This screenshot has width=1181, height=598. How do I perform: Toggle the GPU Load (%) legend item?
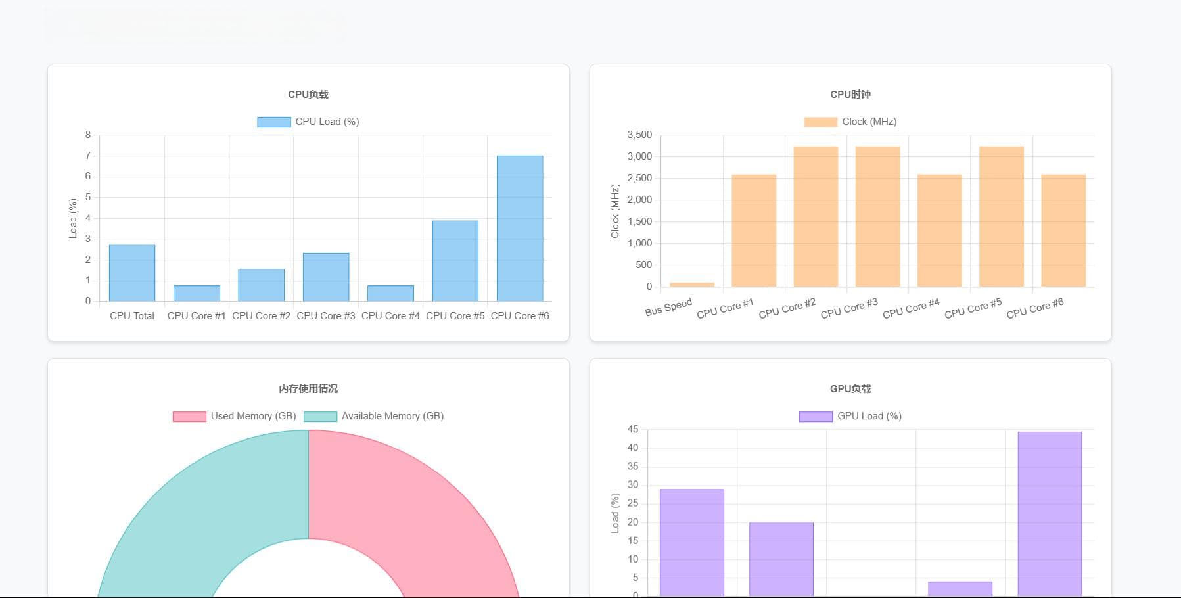point(850,416)
